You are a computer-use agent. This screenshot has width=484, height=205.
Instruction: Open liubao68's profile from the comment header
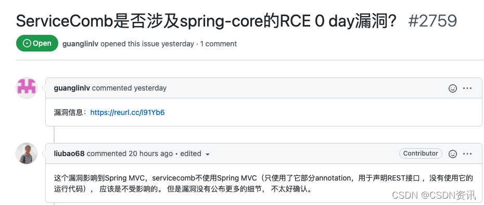tap(69, 153)
